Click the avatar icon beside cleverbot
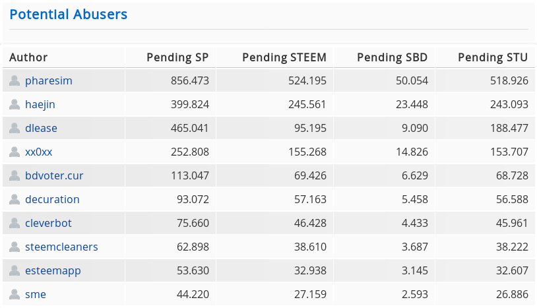Viewport: 537px width, 308px height. pos(15,223)
